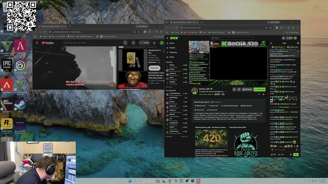
Task: Click Ask Gemini in the Kick window
Action: tap(274, 22)
